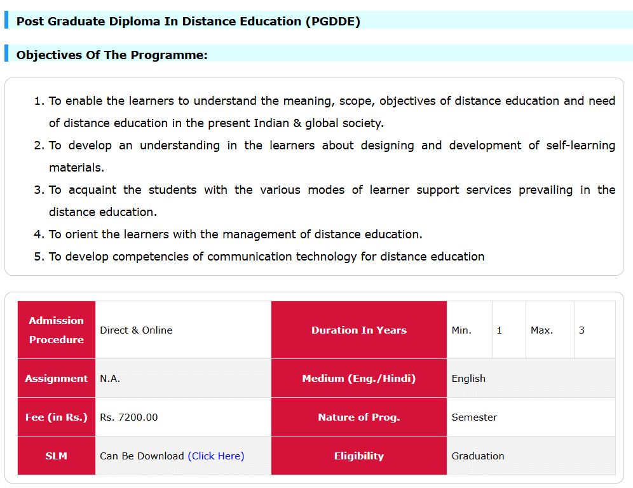Click the 'Admission Procedure' header cell
633x488 pixels.
(57, 330)
